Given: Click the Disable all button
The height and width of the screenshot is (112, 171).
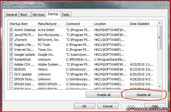Looking at the screenshot, I should click(144, 95).
